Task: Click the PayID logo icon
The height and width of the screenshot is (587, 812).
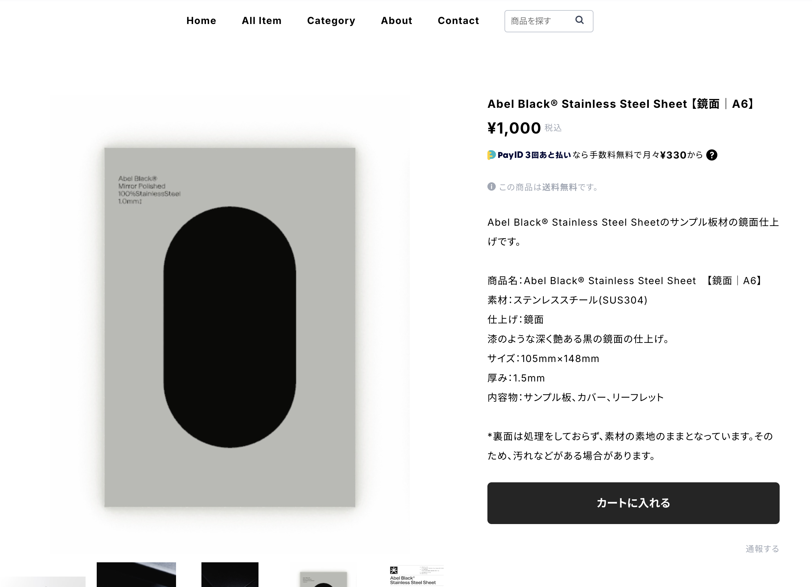Action: 492,155
